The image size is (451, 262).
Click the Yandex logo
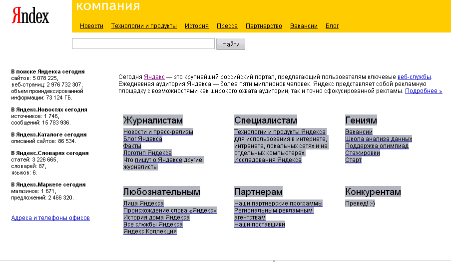point(30,15)
